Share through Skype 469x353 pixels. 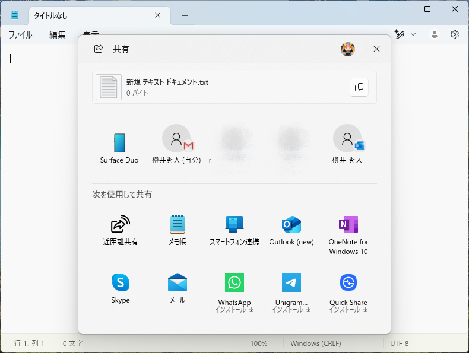coord(121,288)
